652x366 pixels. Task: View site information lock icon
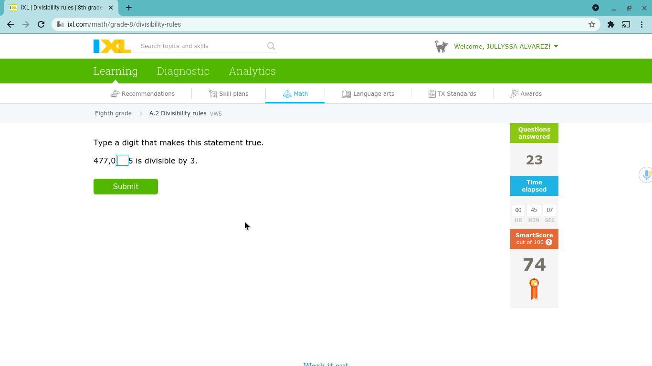coord(60,24)
